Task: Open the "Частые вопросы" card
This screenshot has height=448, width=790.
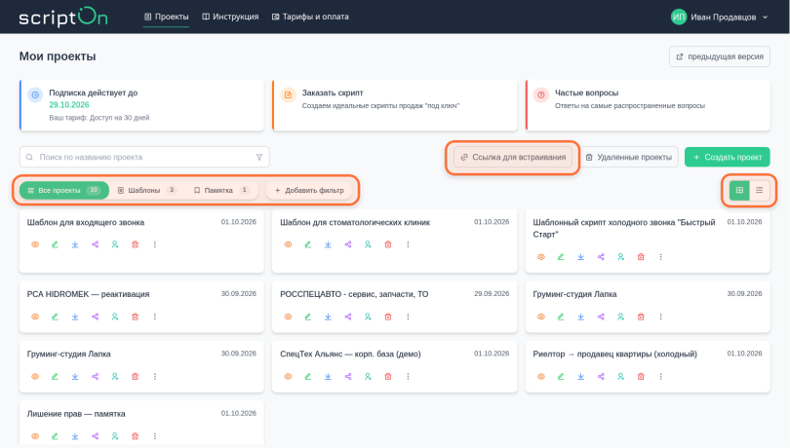Action: pyautogui.click(x=648, y=105)
